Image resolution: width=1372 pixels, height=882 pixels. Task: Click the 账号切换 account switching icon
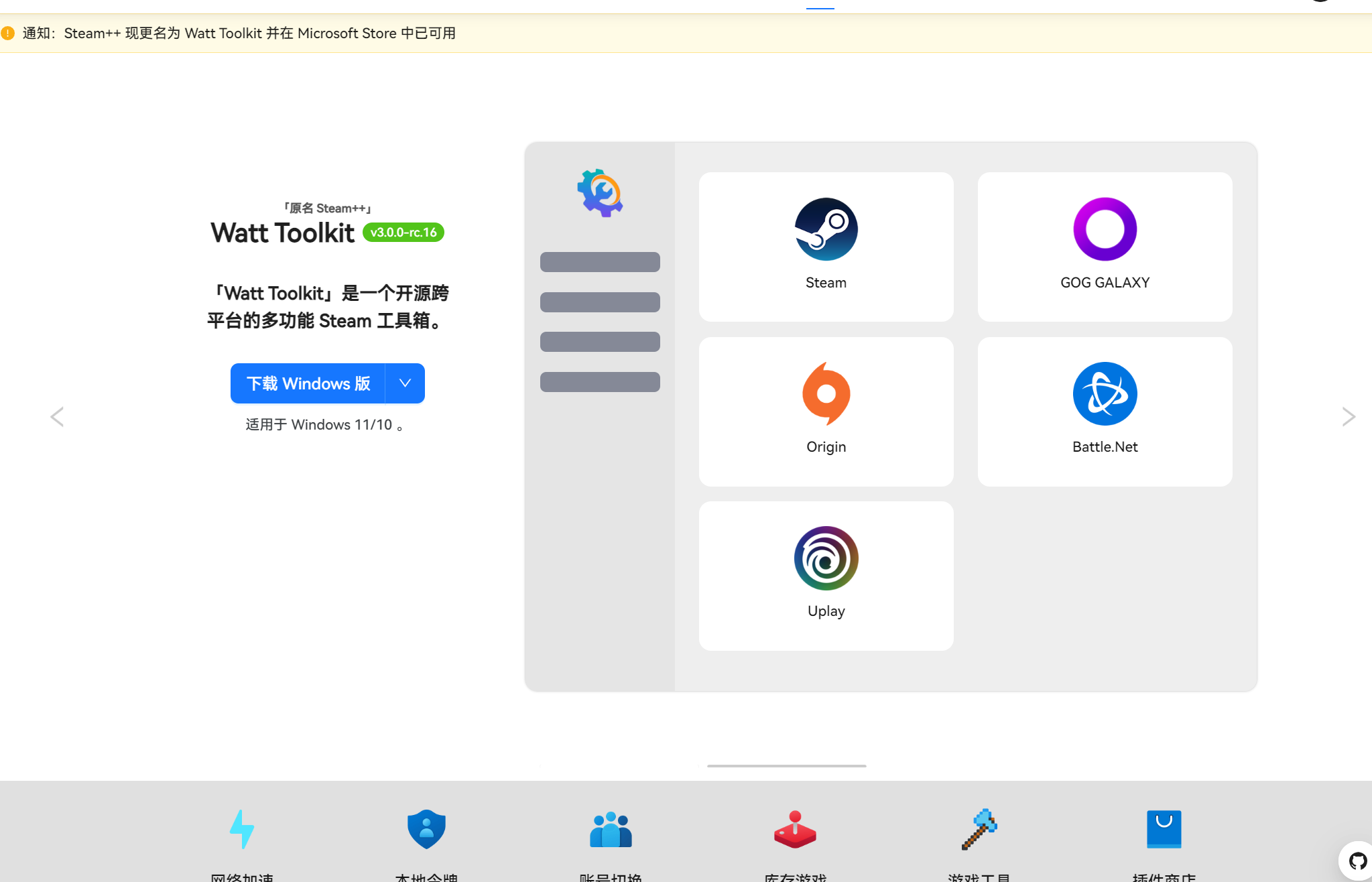(x=611, y=830)
